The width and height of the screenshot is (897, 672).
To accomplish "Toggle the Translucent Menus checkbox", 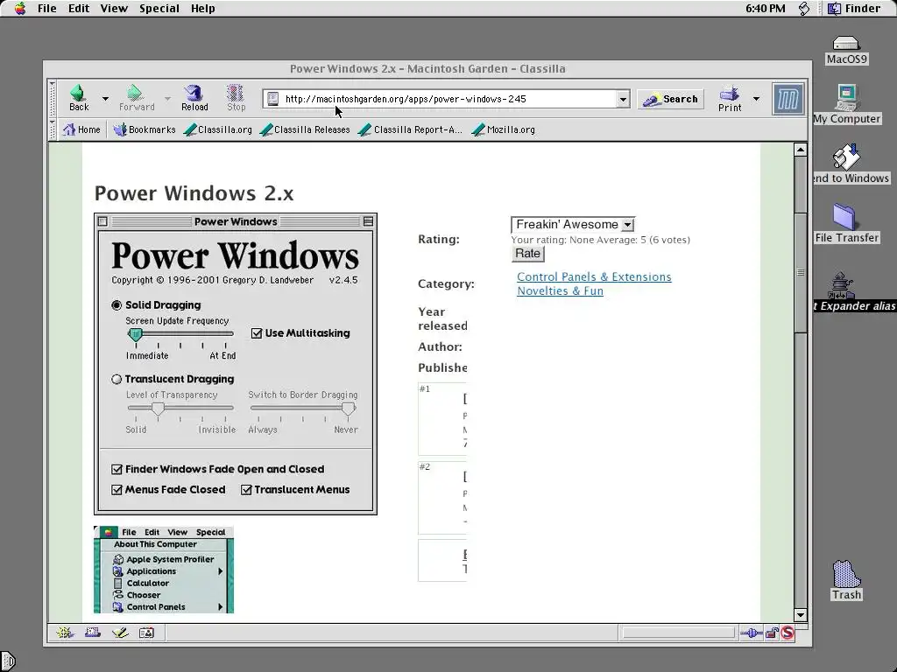I will (x=246, y=490).
